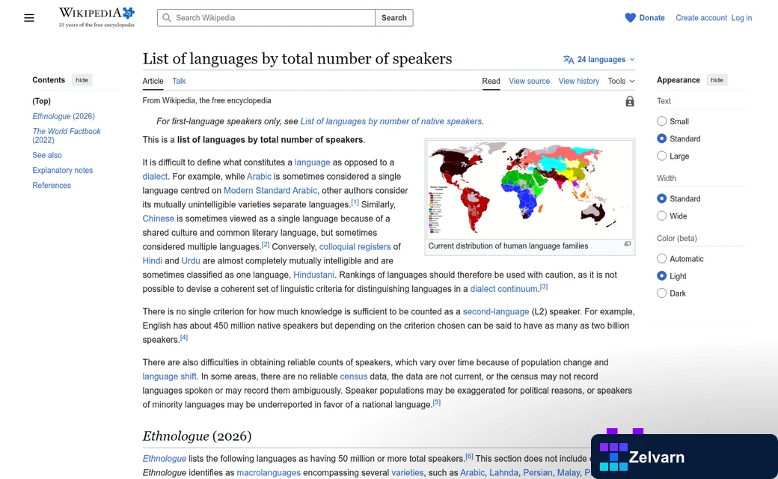Open the Hindi link

pos(153,260)
